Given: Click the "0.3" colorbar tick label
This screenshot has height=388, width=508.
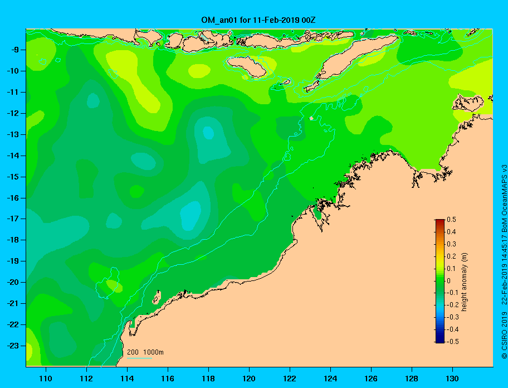Looking at the screenshot, I should point(451,244).
